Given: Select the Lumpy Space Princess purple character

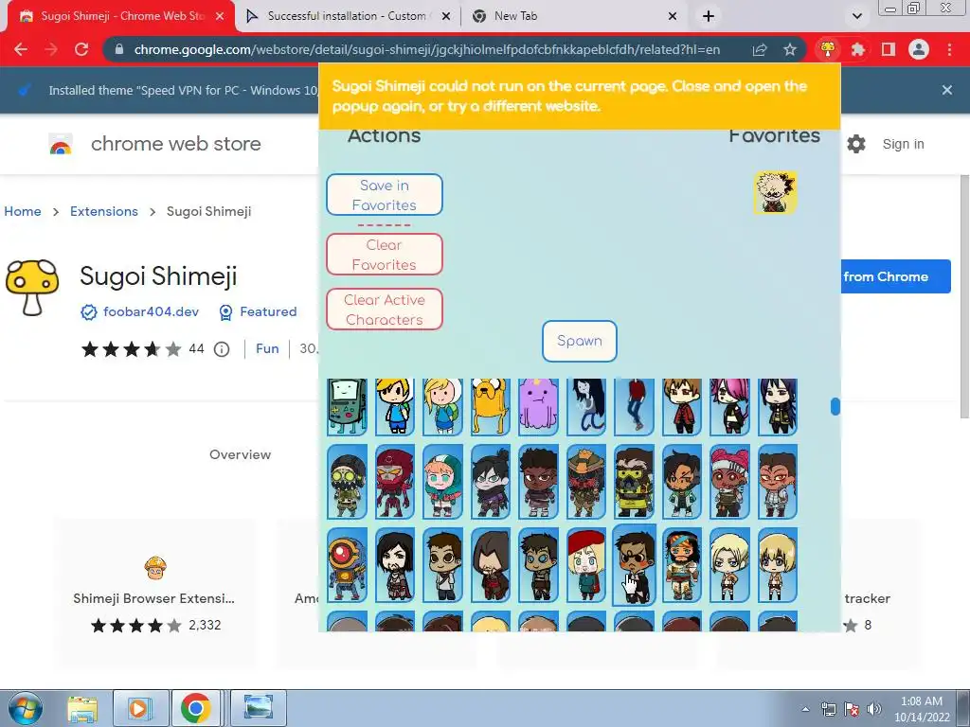Looking at the screenshot, I should click(x=538, y=407).
